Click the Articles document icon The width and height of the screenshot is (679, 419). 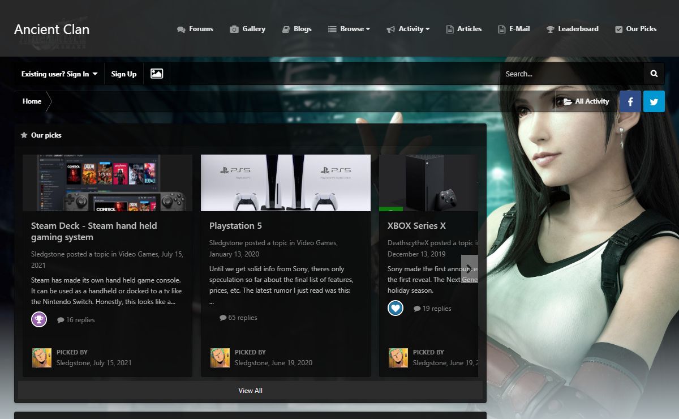(450, 29)
